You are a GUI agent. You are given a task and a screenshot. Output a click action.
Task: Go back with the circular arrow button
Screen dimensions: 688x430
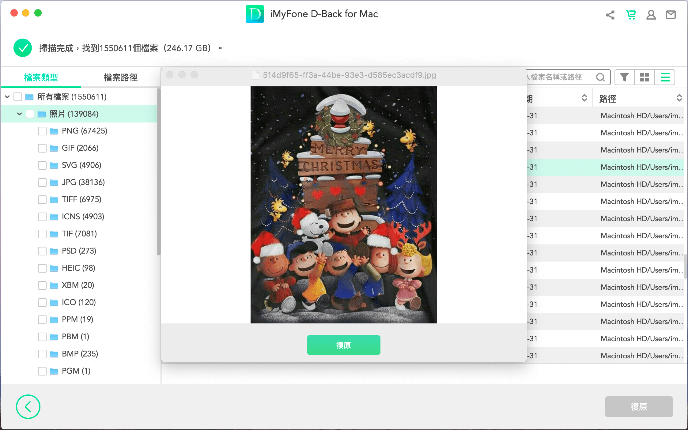coord(28,407)
